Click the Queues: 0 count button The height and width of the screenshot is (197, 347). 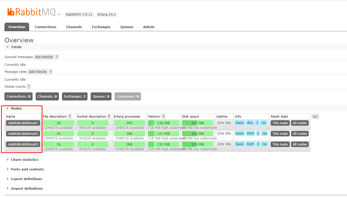(x=101, y=97)
